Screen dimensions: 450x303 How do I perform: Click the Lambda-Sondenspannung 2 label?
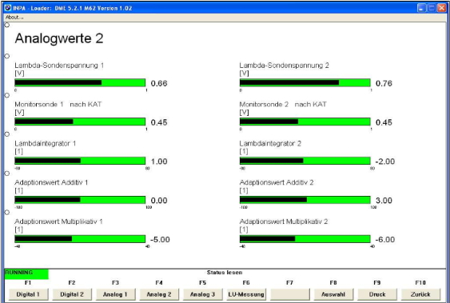284,66
